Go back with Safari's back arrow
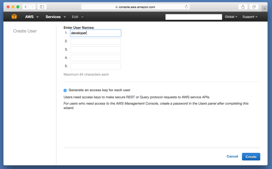This screenshot has height=169, width=272. pyautogui.click(x=26, y=7)
